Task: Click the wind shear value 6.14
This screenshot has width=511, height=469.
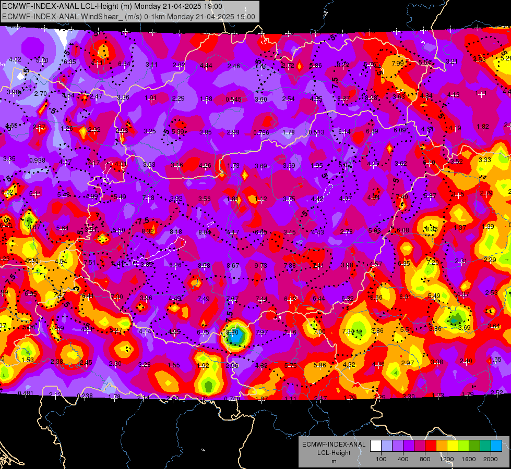Action: coord(344,132)
